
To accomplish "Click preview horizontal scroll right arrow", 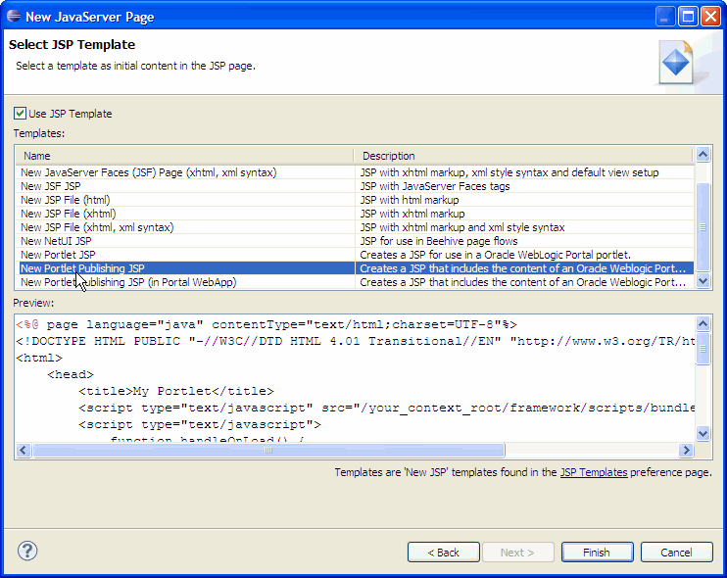I will click(x=686, y=450).
